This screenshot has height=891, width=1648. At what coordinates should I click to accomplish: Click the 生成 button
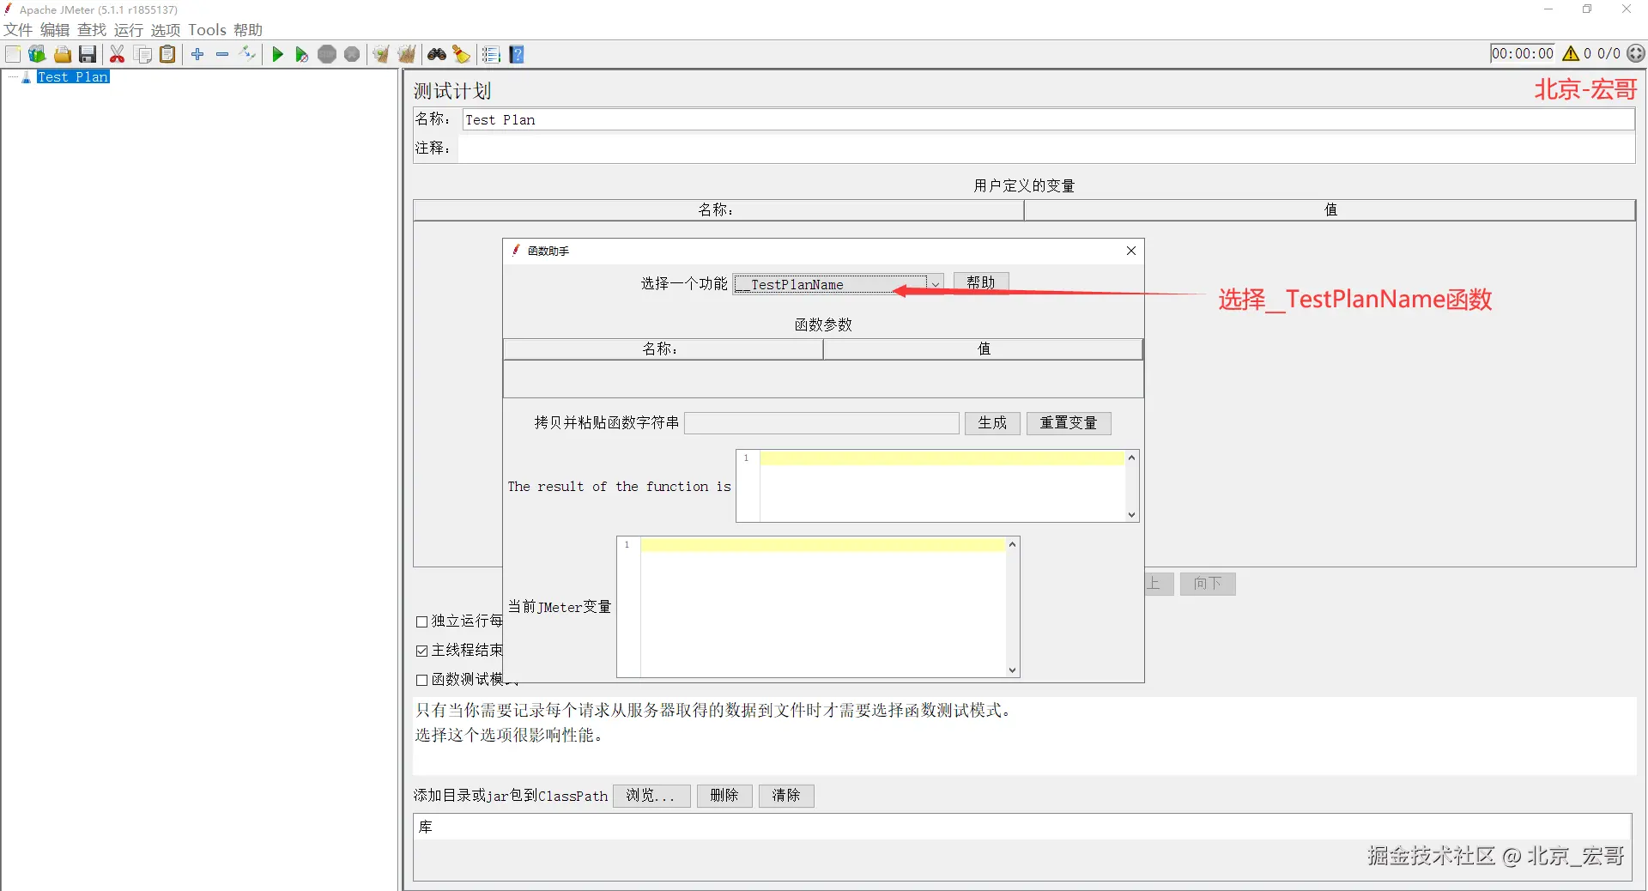point(992,423)
